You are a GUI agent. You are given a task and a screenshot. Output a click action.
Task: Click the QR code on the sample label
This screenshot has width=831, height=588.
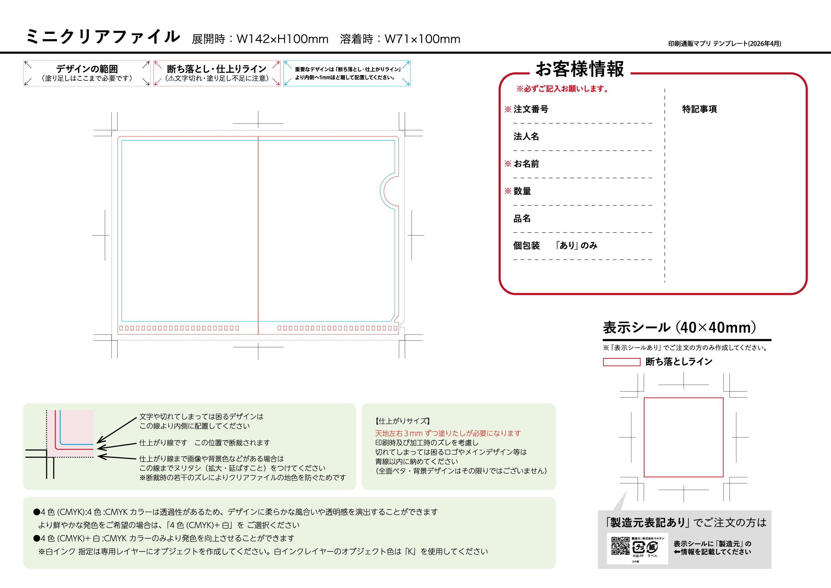[x=620, y=546]
